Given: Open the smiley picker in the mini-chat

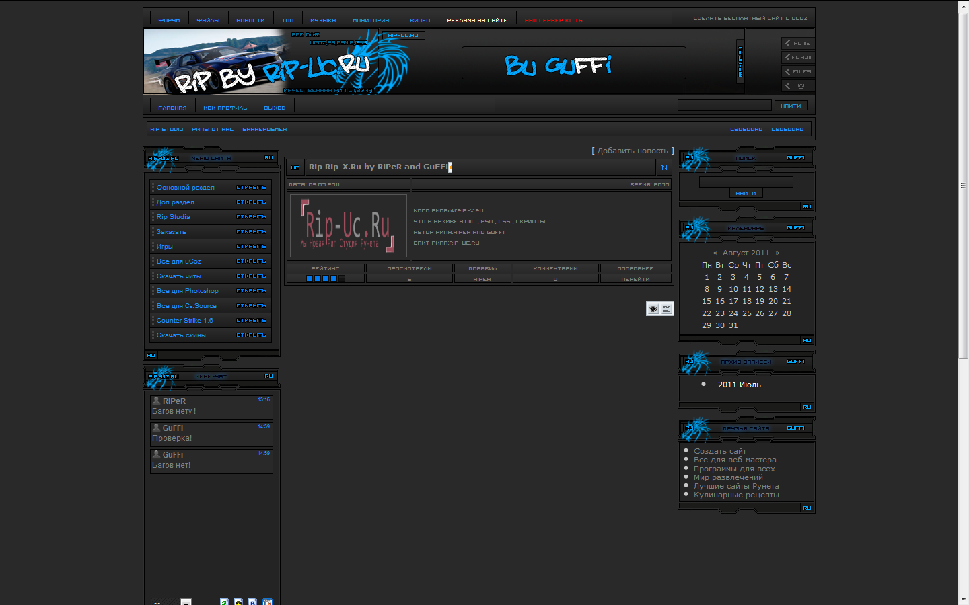Looking at the screenshot, I should point(238,602).
